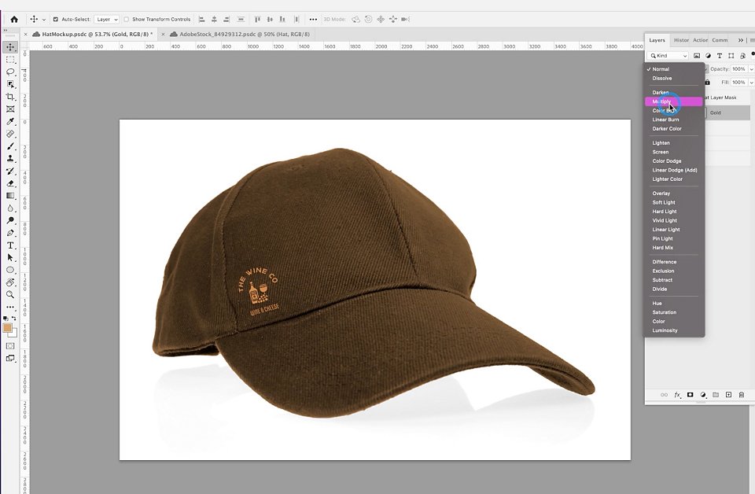Open the layer fx styles button

point(677,395)
